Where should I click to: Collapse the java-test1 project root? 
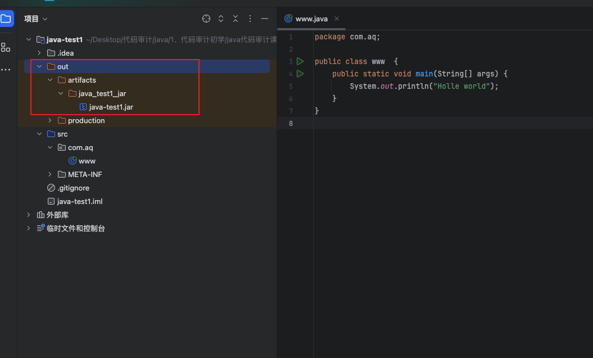pos(28,39)
